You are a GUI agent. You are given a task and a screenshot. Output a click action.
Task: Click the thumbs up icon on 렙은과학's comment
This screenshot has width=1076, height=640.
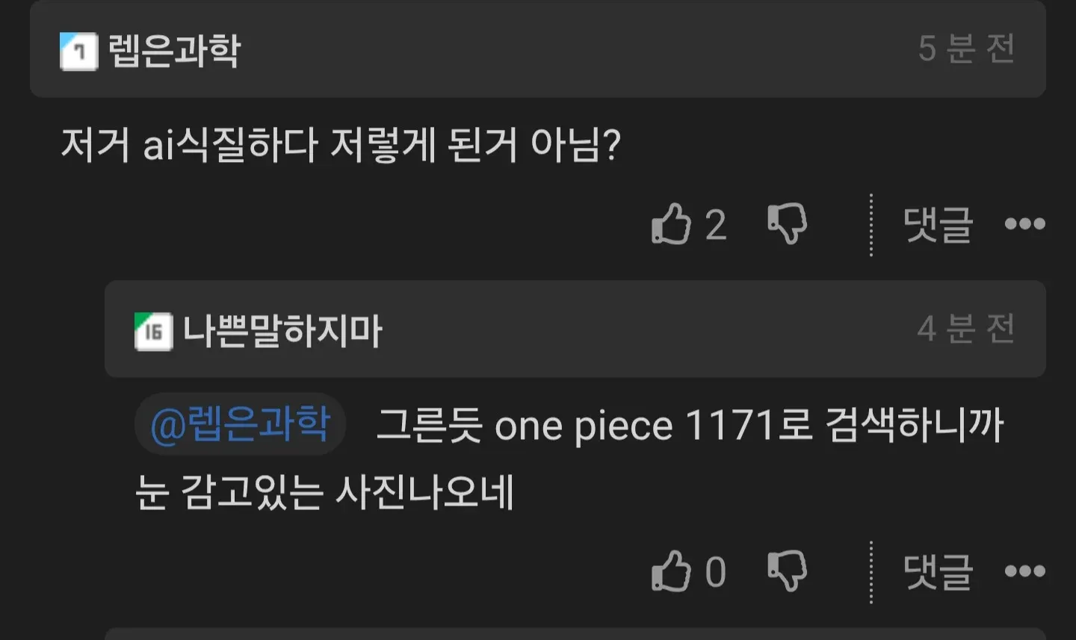[671, 224]
